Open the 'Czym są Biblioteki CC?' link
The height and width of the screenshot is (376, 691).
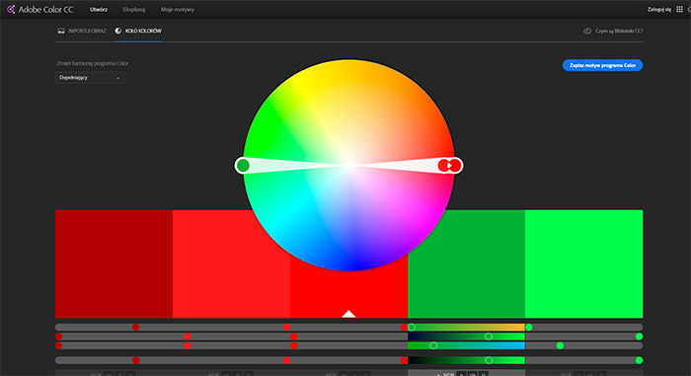613,31
